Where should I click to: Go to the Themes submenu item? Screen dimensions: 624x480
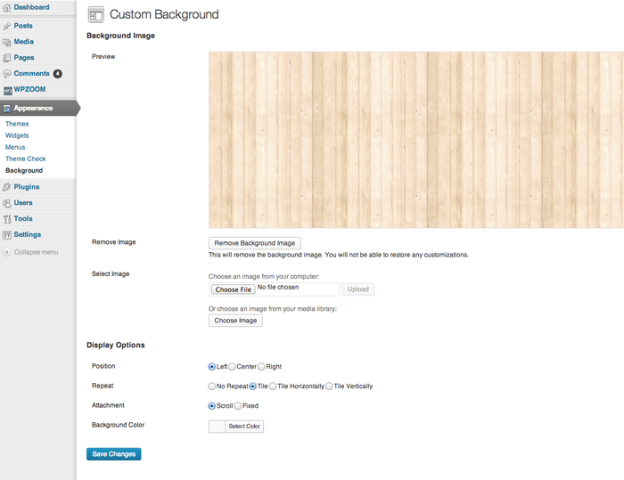point(17,124)
